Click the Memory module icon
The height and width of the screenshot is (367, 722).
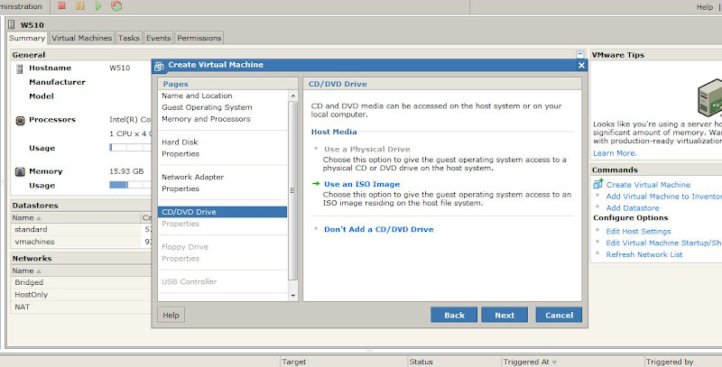(20, 171)
